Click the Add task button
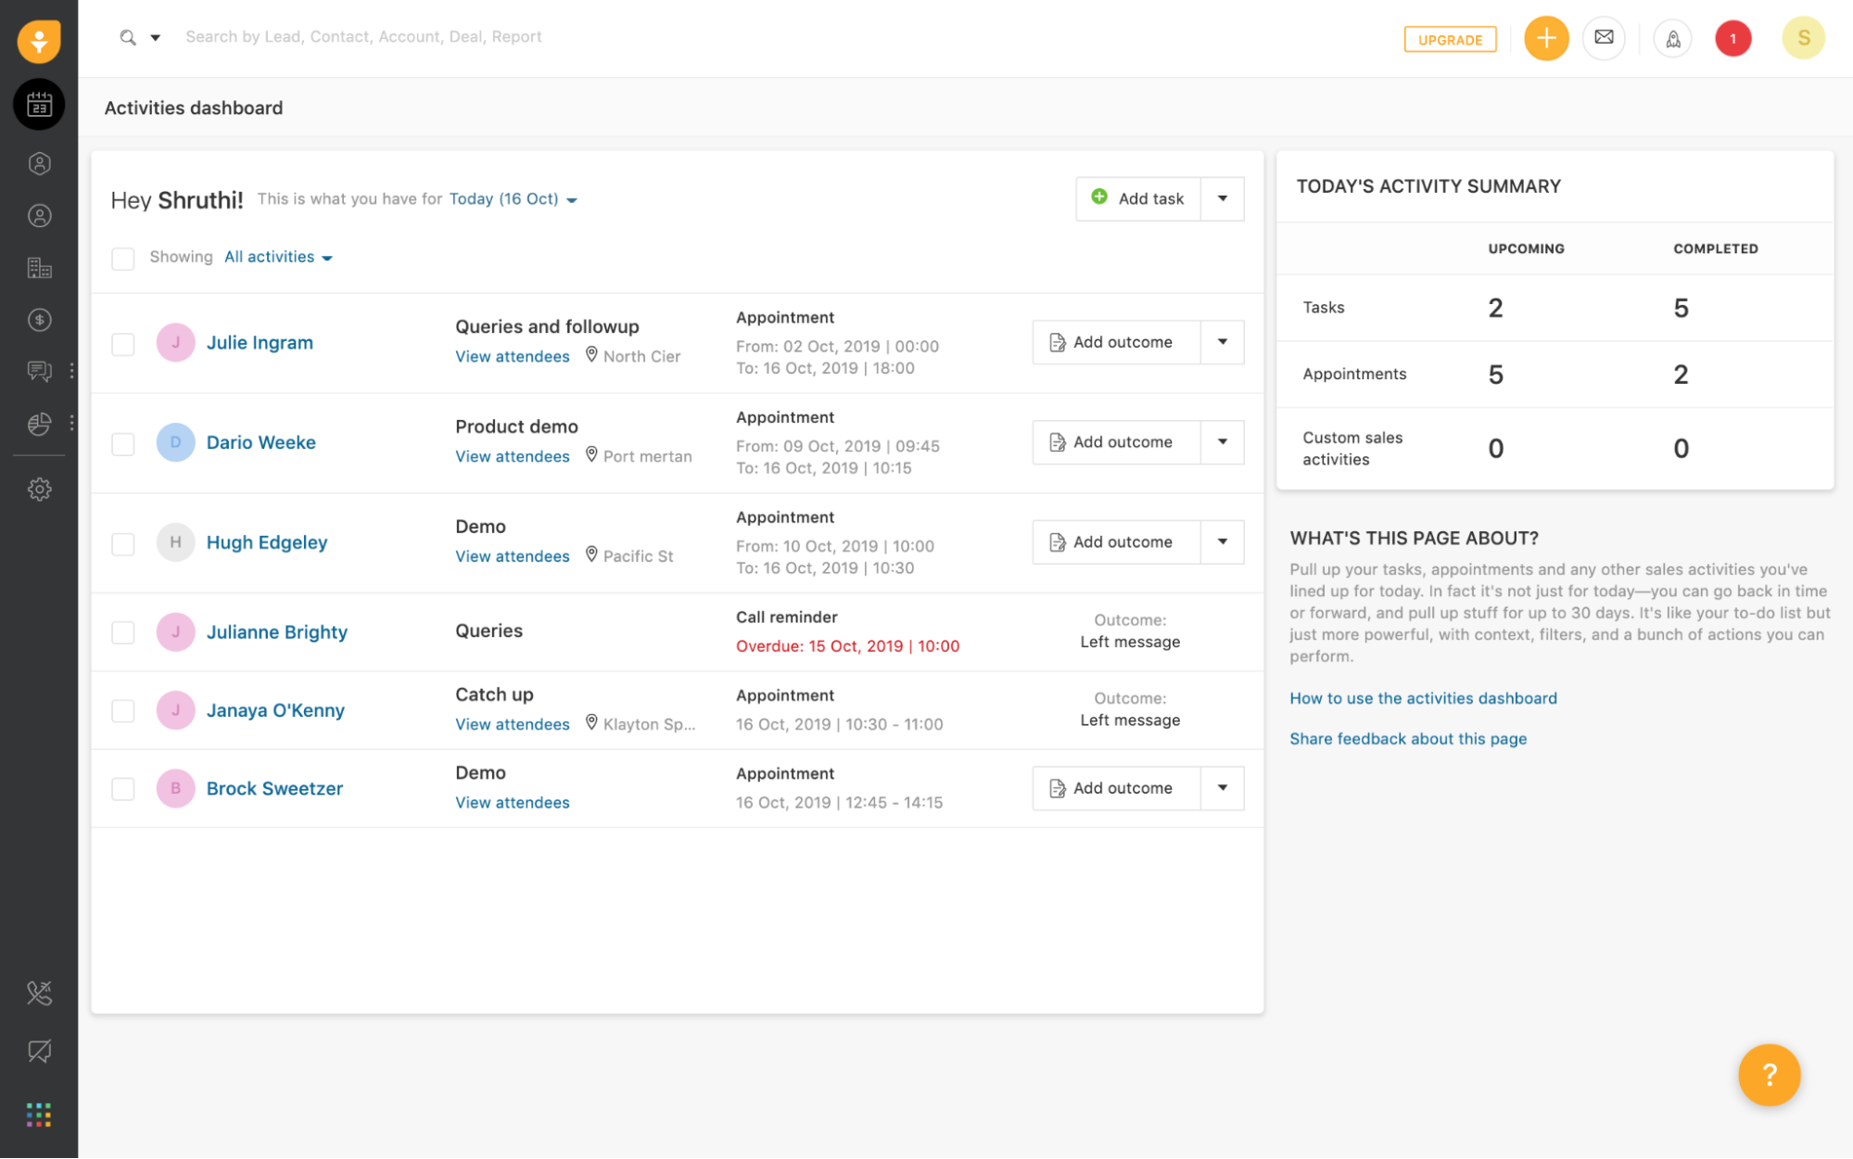 point(1137,198)
